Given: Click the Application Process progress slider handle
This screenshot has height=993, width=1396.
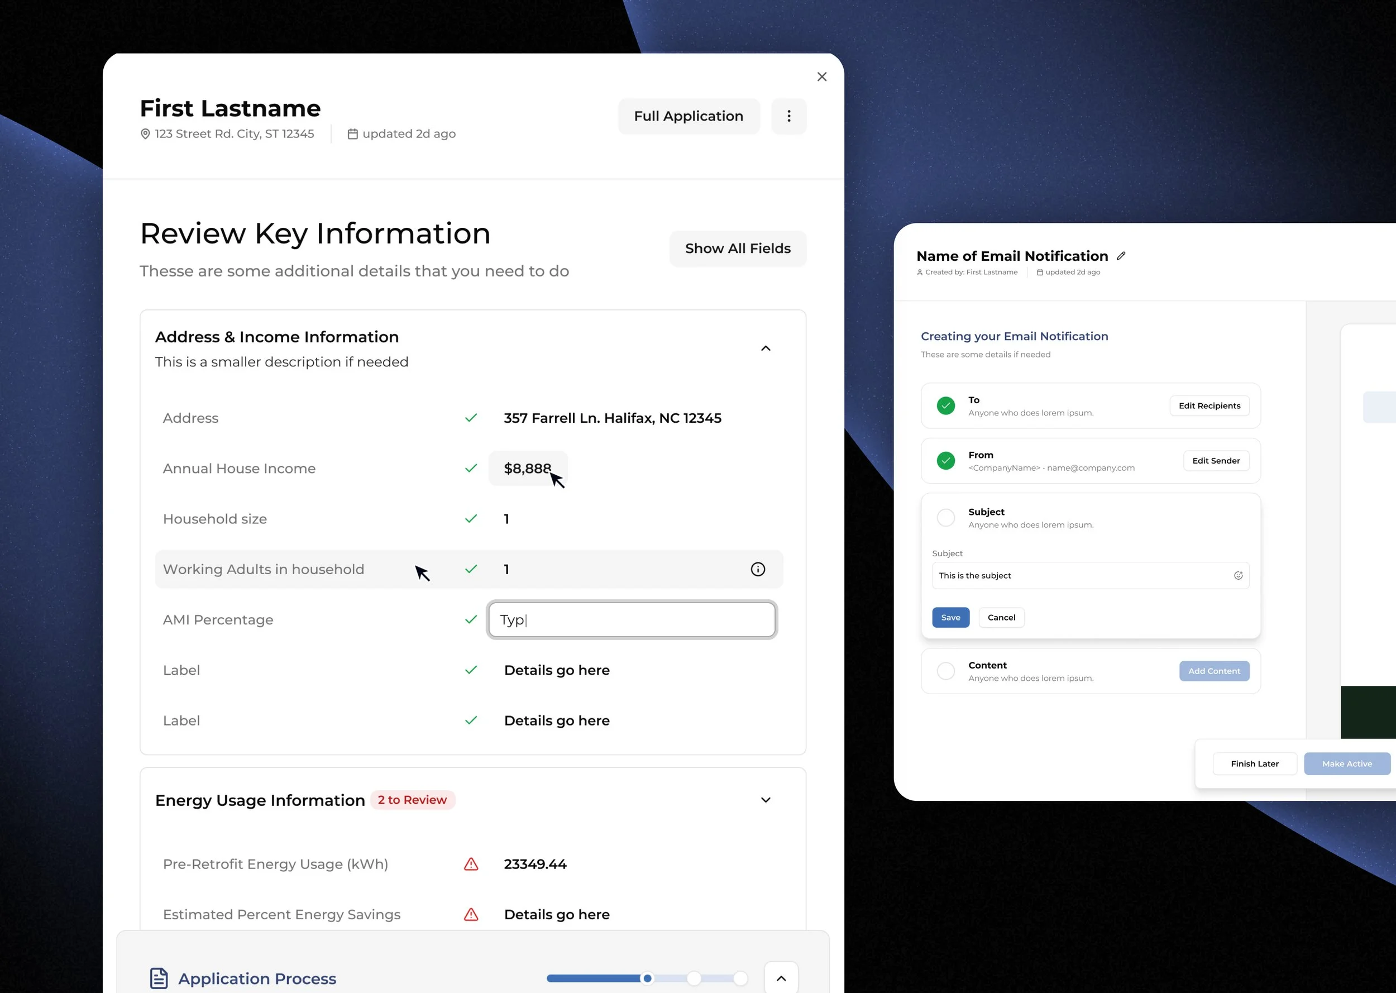Looking at the screenshot, I should tap(647, 978).
